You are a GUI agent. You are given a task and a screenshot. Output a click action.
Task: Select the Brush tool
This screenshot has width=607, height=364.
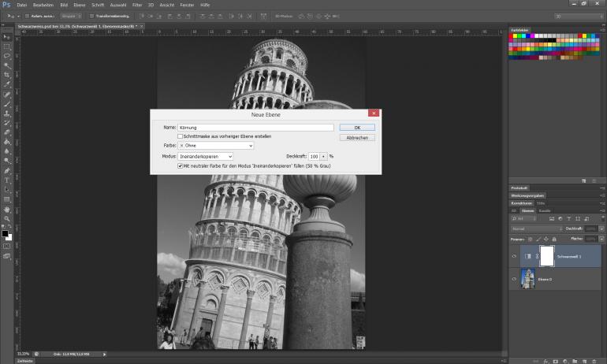click(7, 104)
